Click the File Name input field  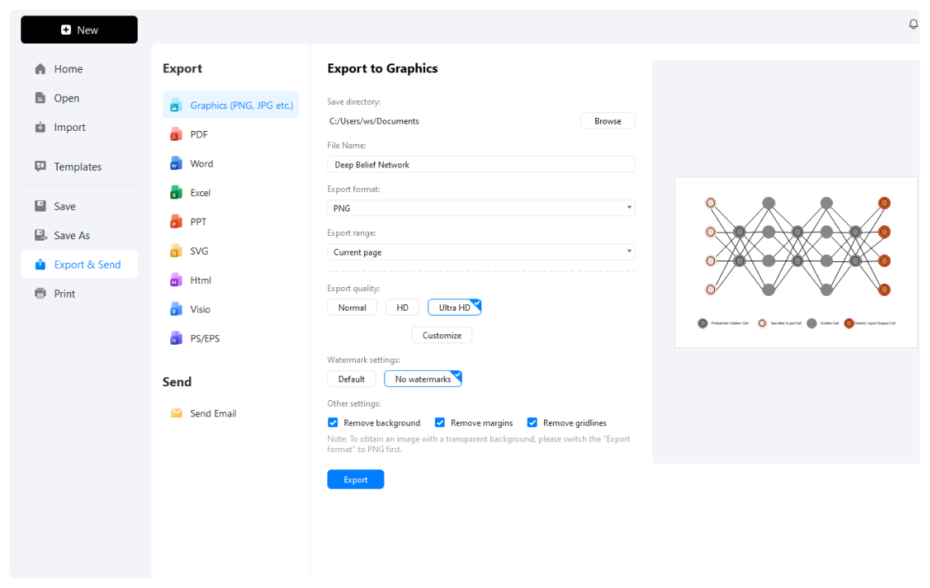[x=481, y=164]
